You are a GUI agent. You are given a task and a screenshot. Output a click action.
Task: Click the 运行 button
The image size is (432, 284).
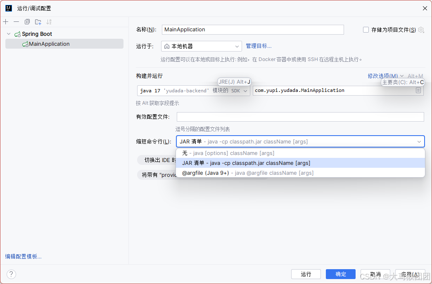306,274
